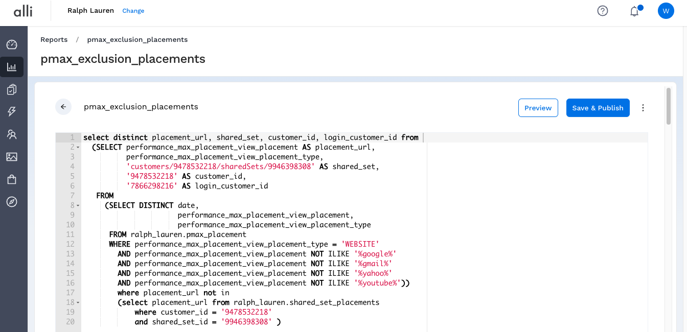
Task: Open the three-dot more options menu
Action: click(643, 108)
